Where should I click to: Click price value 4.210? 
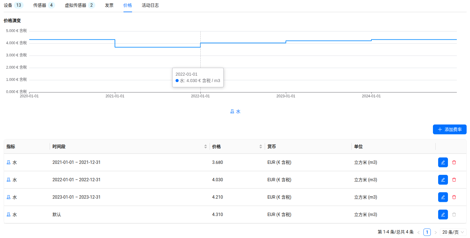[218, 197]
